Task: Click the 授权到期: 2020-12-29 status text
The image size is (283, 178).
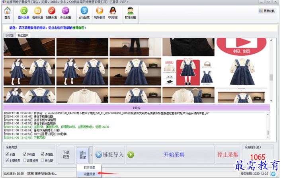Action: [254, 174]
